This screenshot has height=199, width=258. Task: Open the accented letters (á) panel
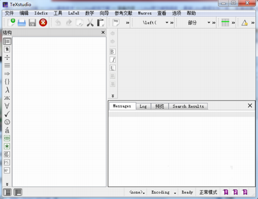[7, 130]
